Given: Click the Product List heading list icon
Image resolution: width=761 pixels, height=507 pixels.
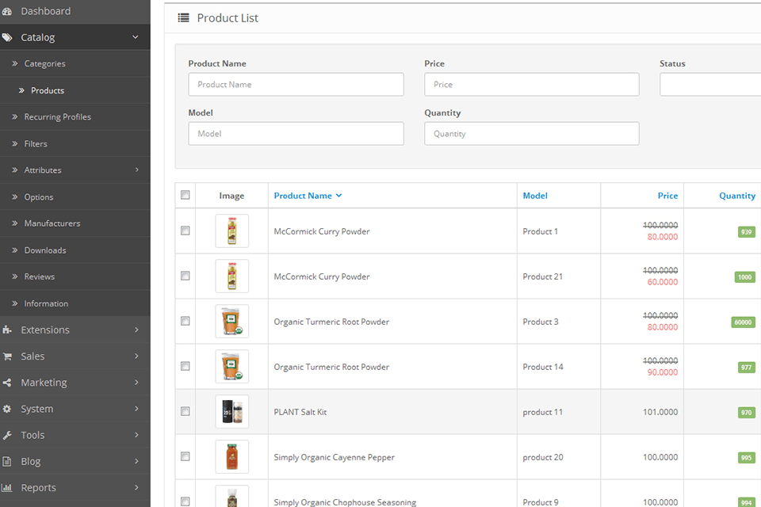Looking at the screenshot, I should coord(183,18).
